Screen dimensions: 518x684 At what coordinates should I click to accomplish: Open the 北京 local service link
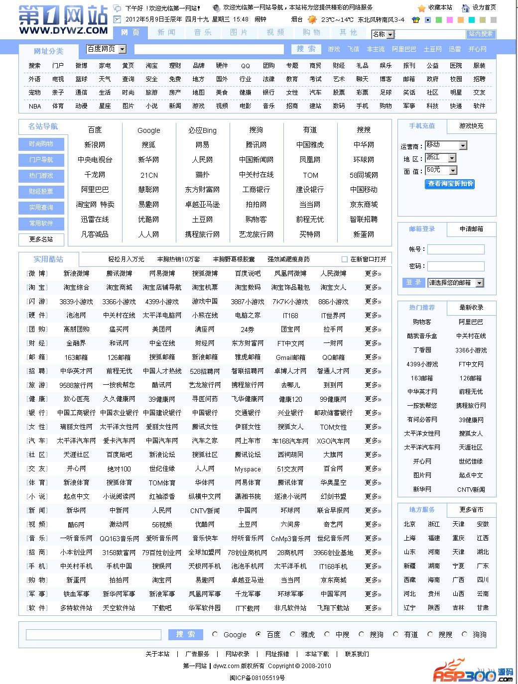click(409, 524)
